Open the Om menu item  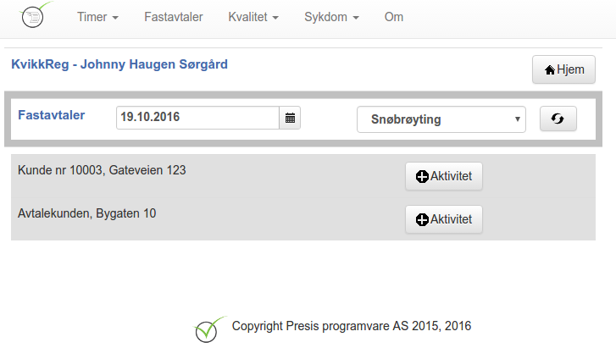click(394, 17)
